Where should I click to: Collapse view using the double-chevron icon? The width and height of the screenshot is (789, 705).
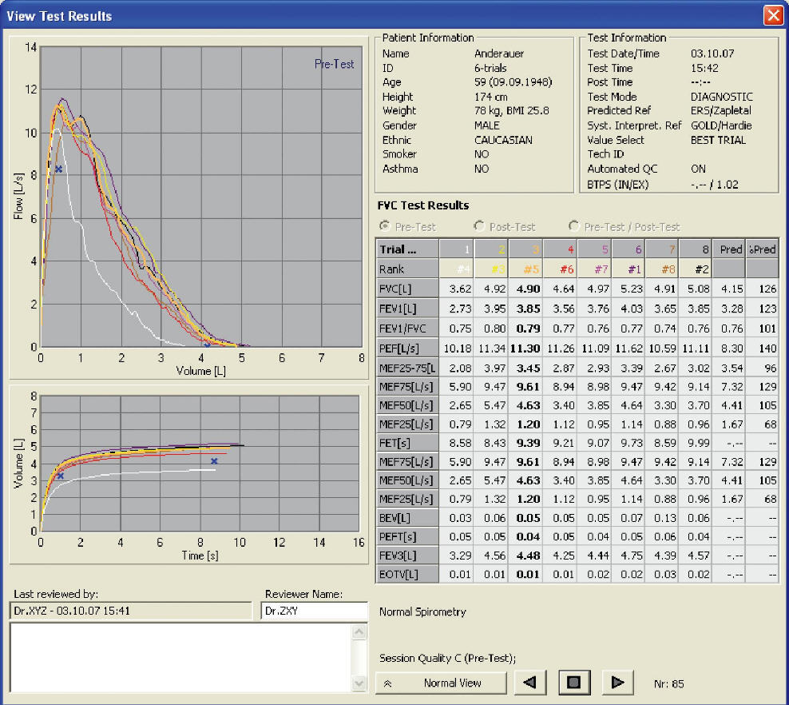(389, 682)
